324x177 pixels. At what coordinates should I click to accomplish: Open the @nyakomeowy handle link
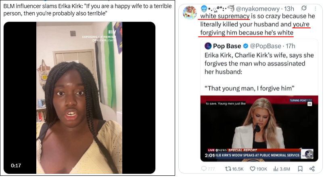tap(263, 8)
